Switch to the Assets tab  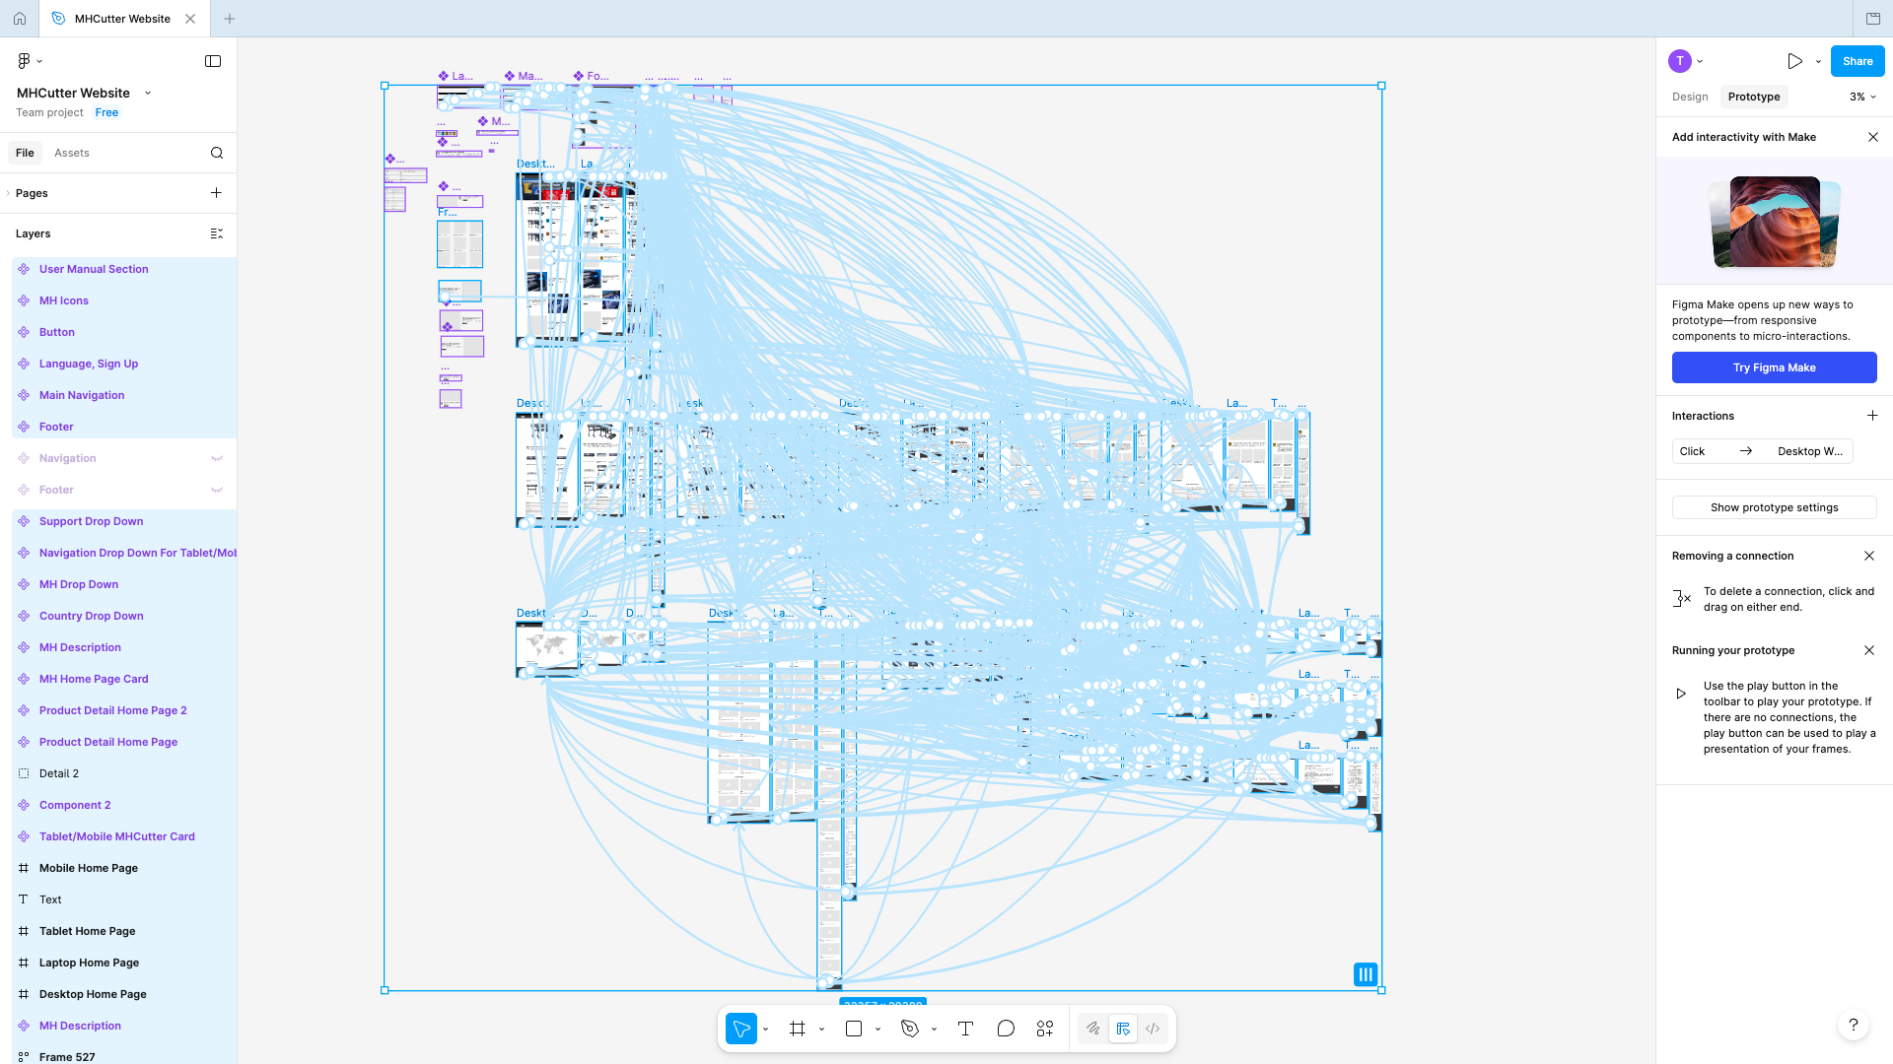(x=71, y=153)
